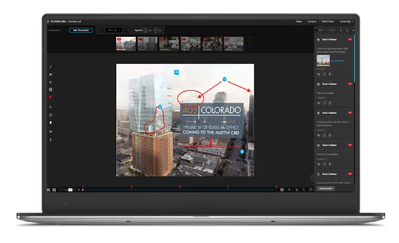Select the hand pan tool

[50, 122]
